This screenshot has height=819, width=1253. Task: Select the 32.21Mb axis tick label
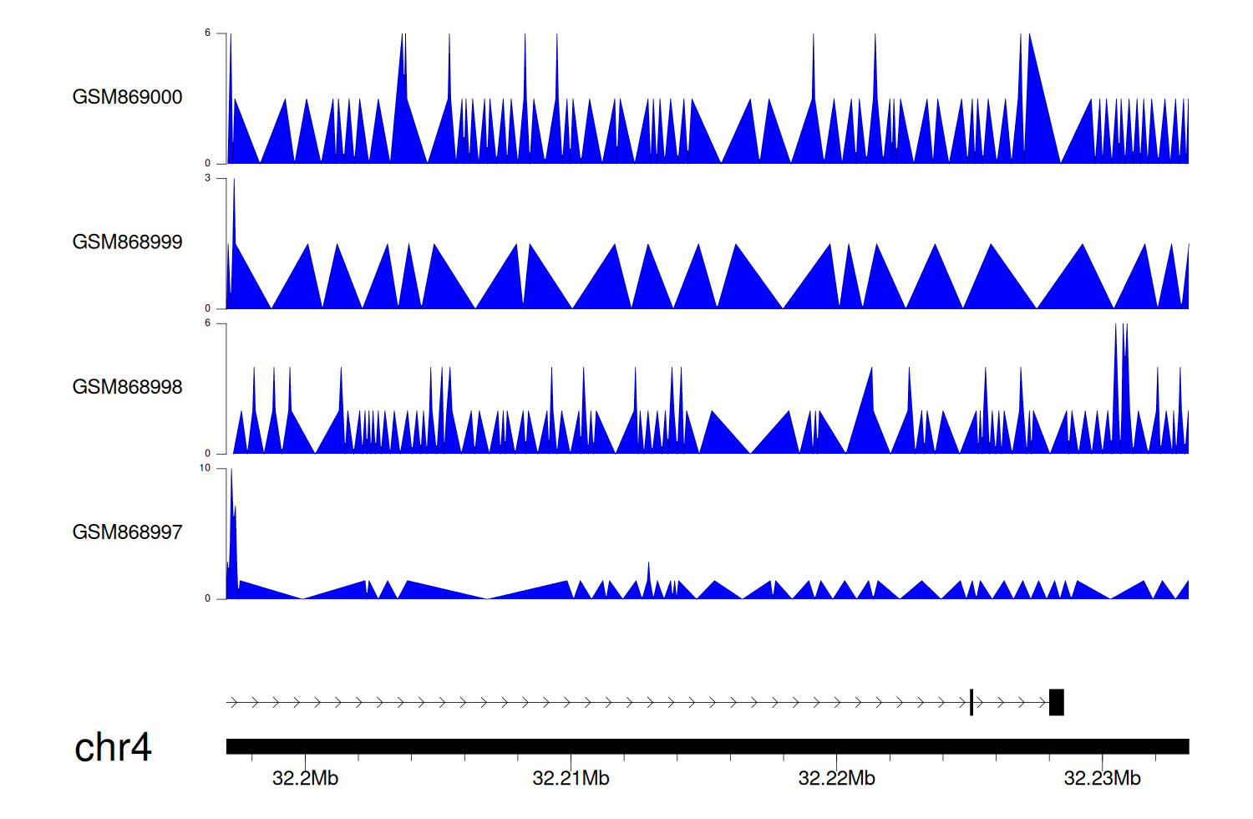click(x=571, y=779)
